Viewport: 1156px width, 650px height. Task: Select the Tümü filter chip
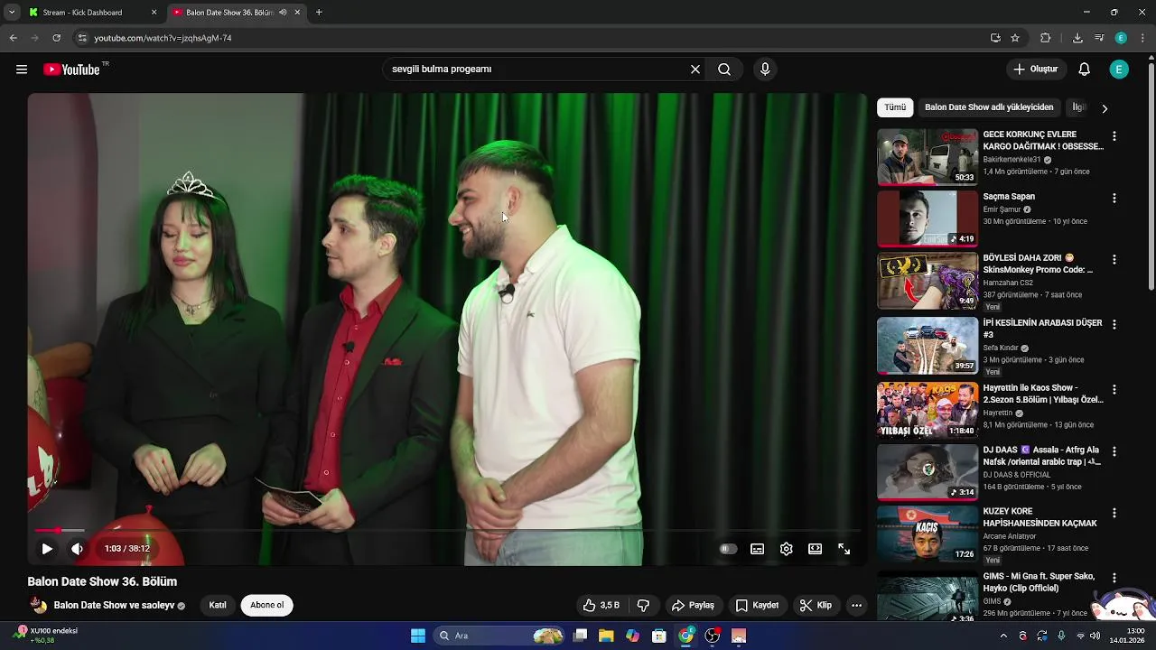click(x=895, y=107)
